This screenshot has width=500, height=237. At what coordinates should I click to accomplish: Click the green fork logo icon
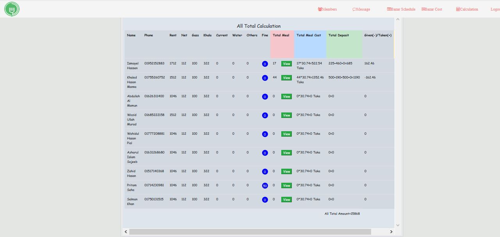tap(12, 9)
